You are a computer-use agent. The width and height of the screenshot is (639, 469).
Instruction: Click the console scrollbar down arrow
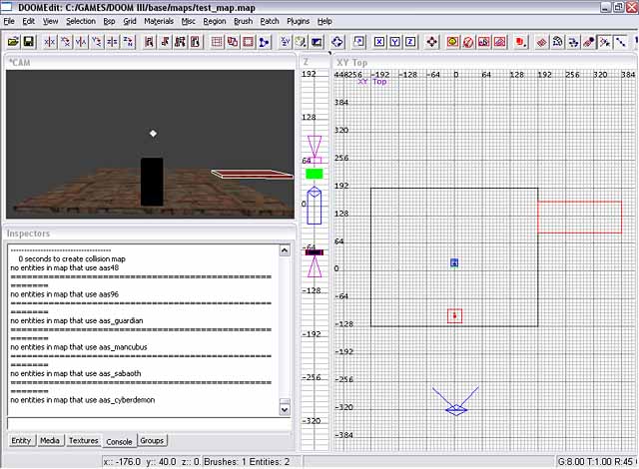(x=285, y=409)
